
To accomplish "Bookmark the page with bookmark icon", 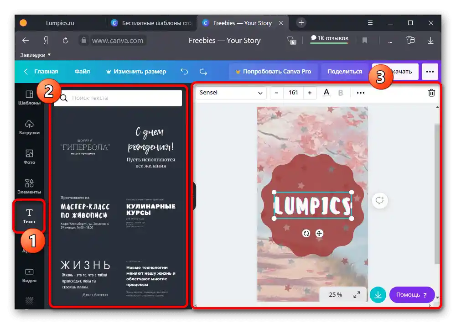I will tap(365, 41).
